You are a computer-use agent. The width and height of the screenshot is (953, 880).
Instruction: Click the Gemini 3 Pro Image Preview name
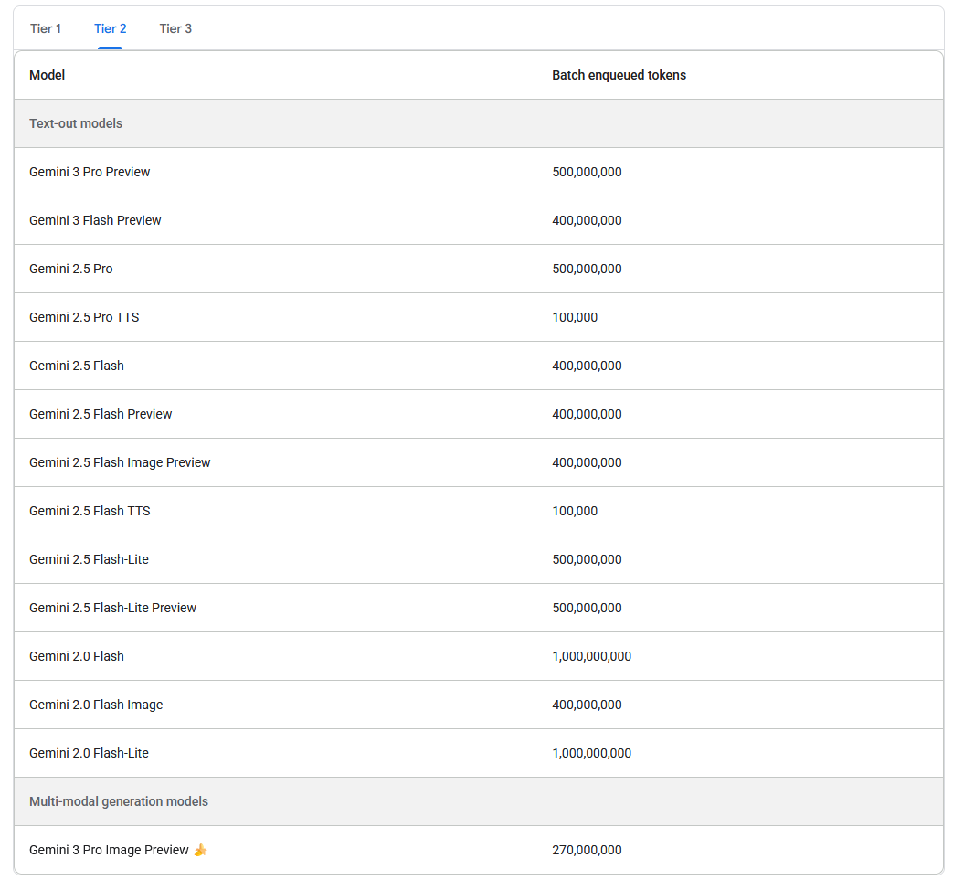[x=109, y=850]
